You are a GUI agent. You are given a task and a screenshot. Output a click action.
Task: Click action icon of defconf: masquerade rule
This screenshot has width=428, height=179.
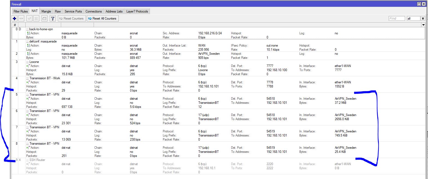pos(28,45)
